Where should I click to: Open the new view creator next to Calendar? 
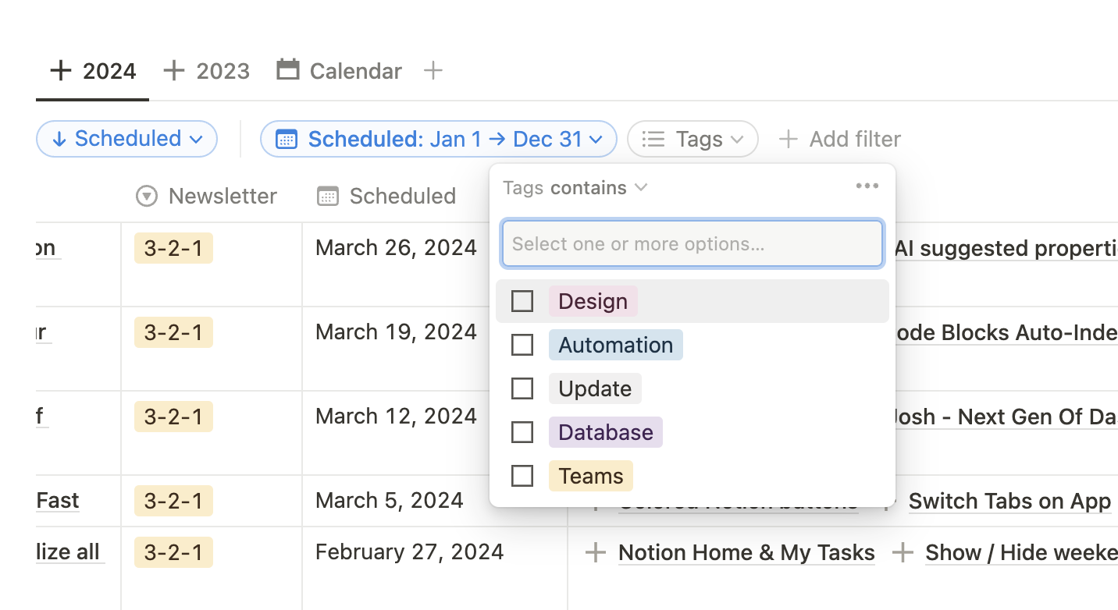point(433,70)
